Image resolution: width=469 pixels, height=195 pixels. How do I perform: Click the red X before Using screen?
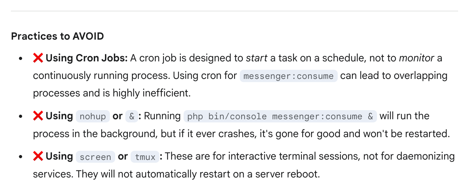38,156
